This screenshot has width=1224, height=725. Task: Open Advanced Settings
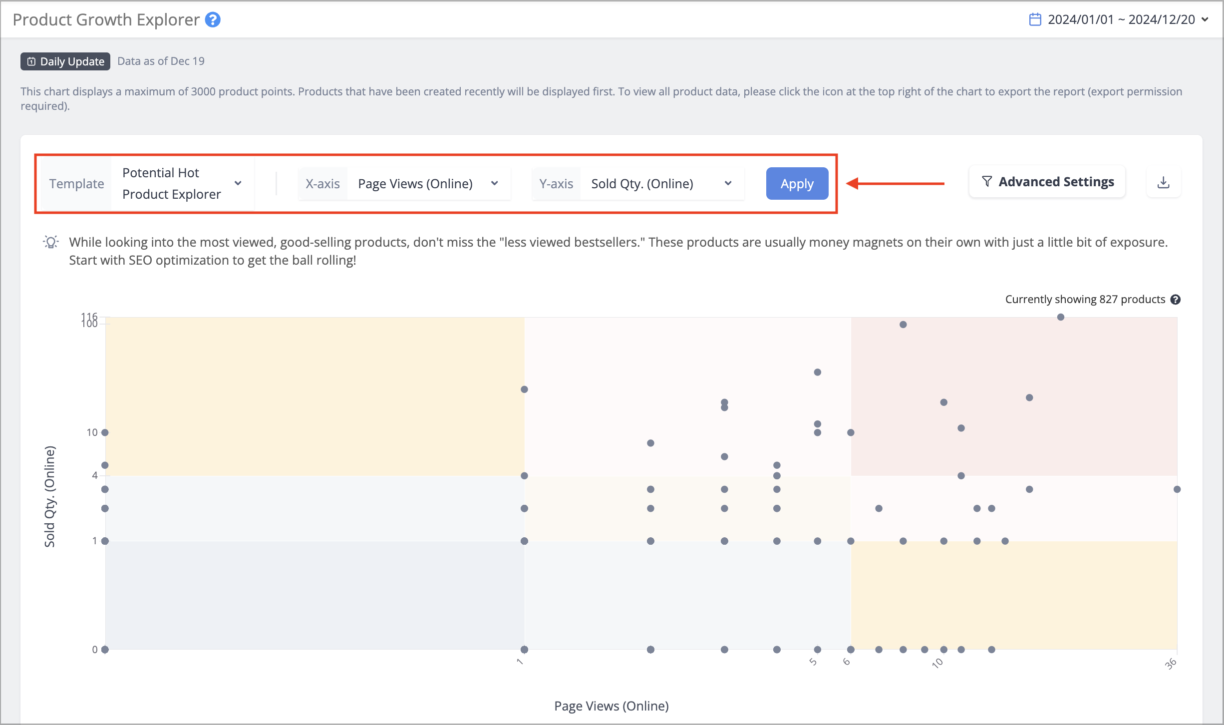tap(1047, 182)
